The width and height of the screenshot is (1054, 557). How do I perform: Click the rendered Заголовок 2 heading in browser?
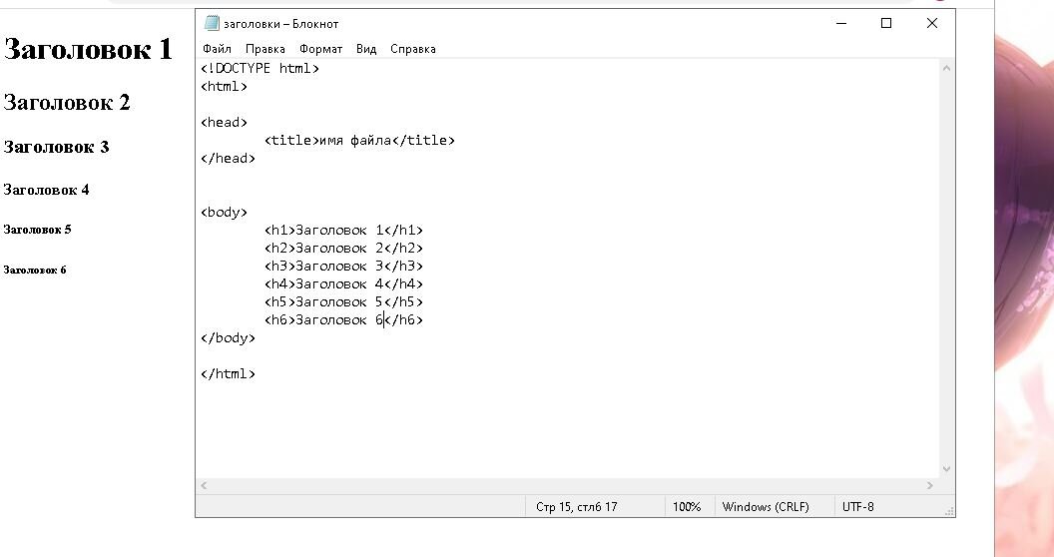coord(67,102)
